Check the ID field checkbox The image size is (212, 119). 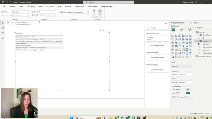[x=199, y=38]
